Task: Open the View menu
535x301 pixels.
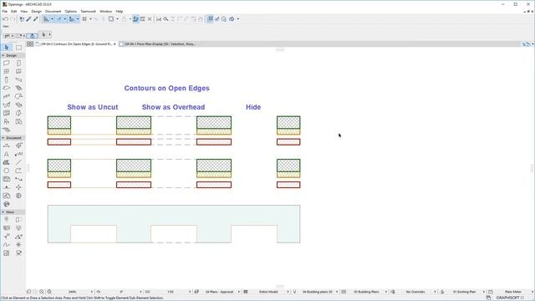Action: click(24, 11)
